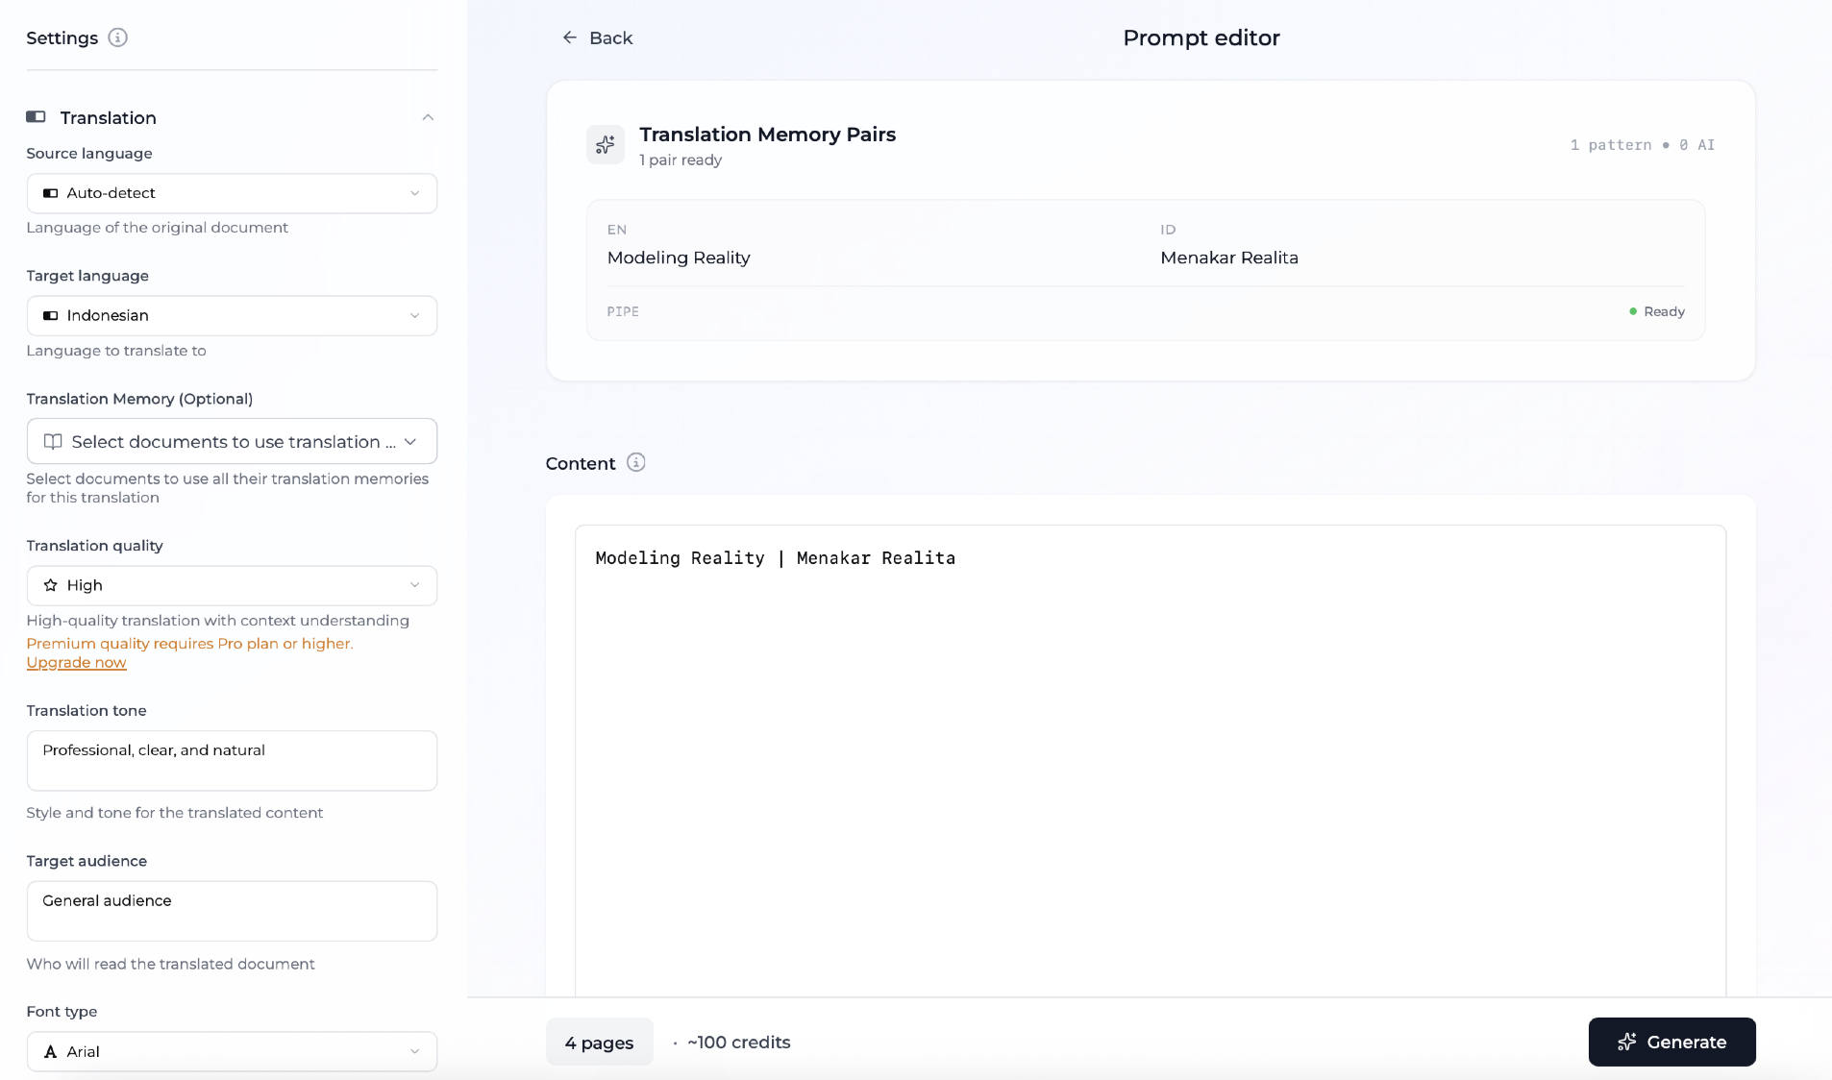Image resolution: width=1832 pixels, height=1080 pixels.
Task: Open the Source language Auto-detect dropdown
Action: tap(232, 193)
